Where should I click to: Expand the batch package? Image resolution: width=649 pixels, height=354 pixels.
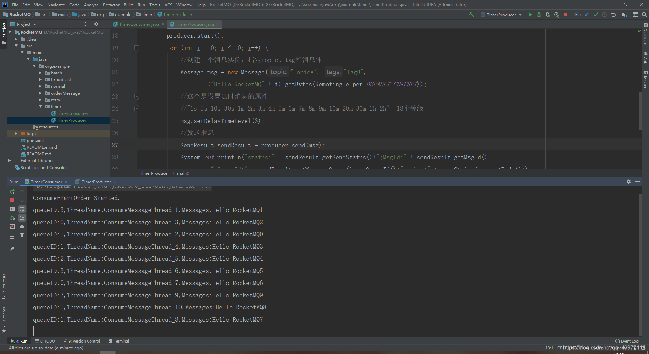[x=40, y=73]
